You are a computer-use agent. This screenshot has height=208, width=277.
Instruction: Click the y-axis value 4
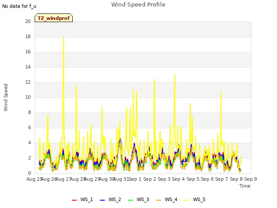coord(29,143)
